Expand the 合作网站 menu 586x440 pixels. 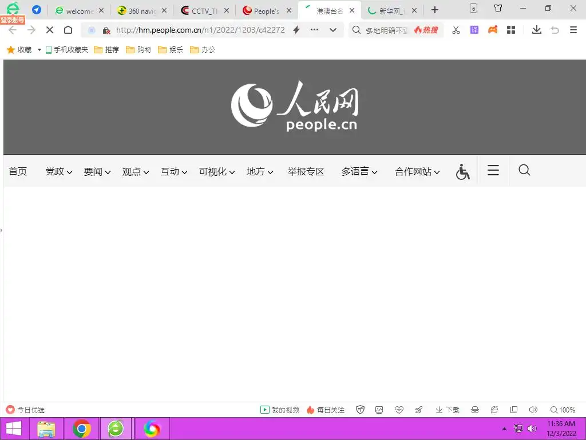tap(417, 172)
